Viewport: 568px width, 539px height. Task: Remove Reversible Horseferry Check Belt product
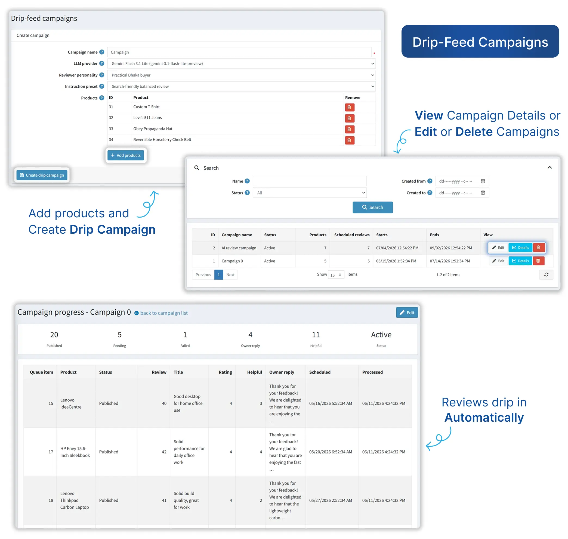click(349, 140)
